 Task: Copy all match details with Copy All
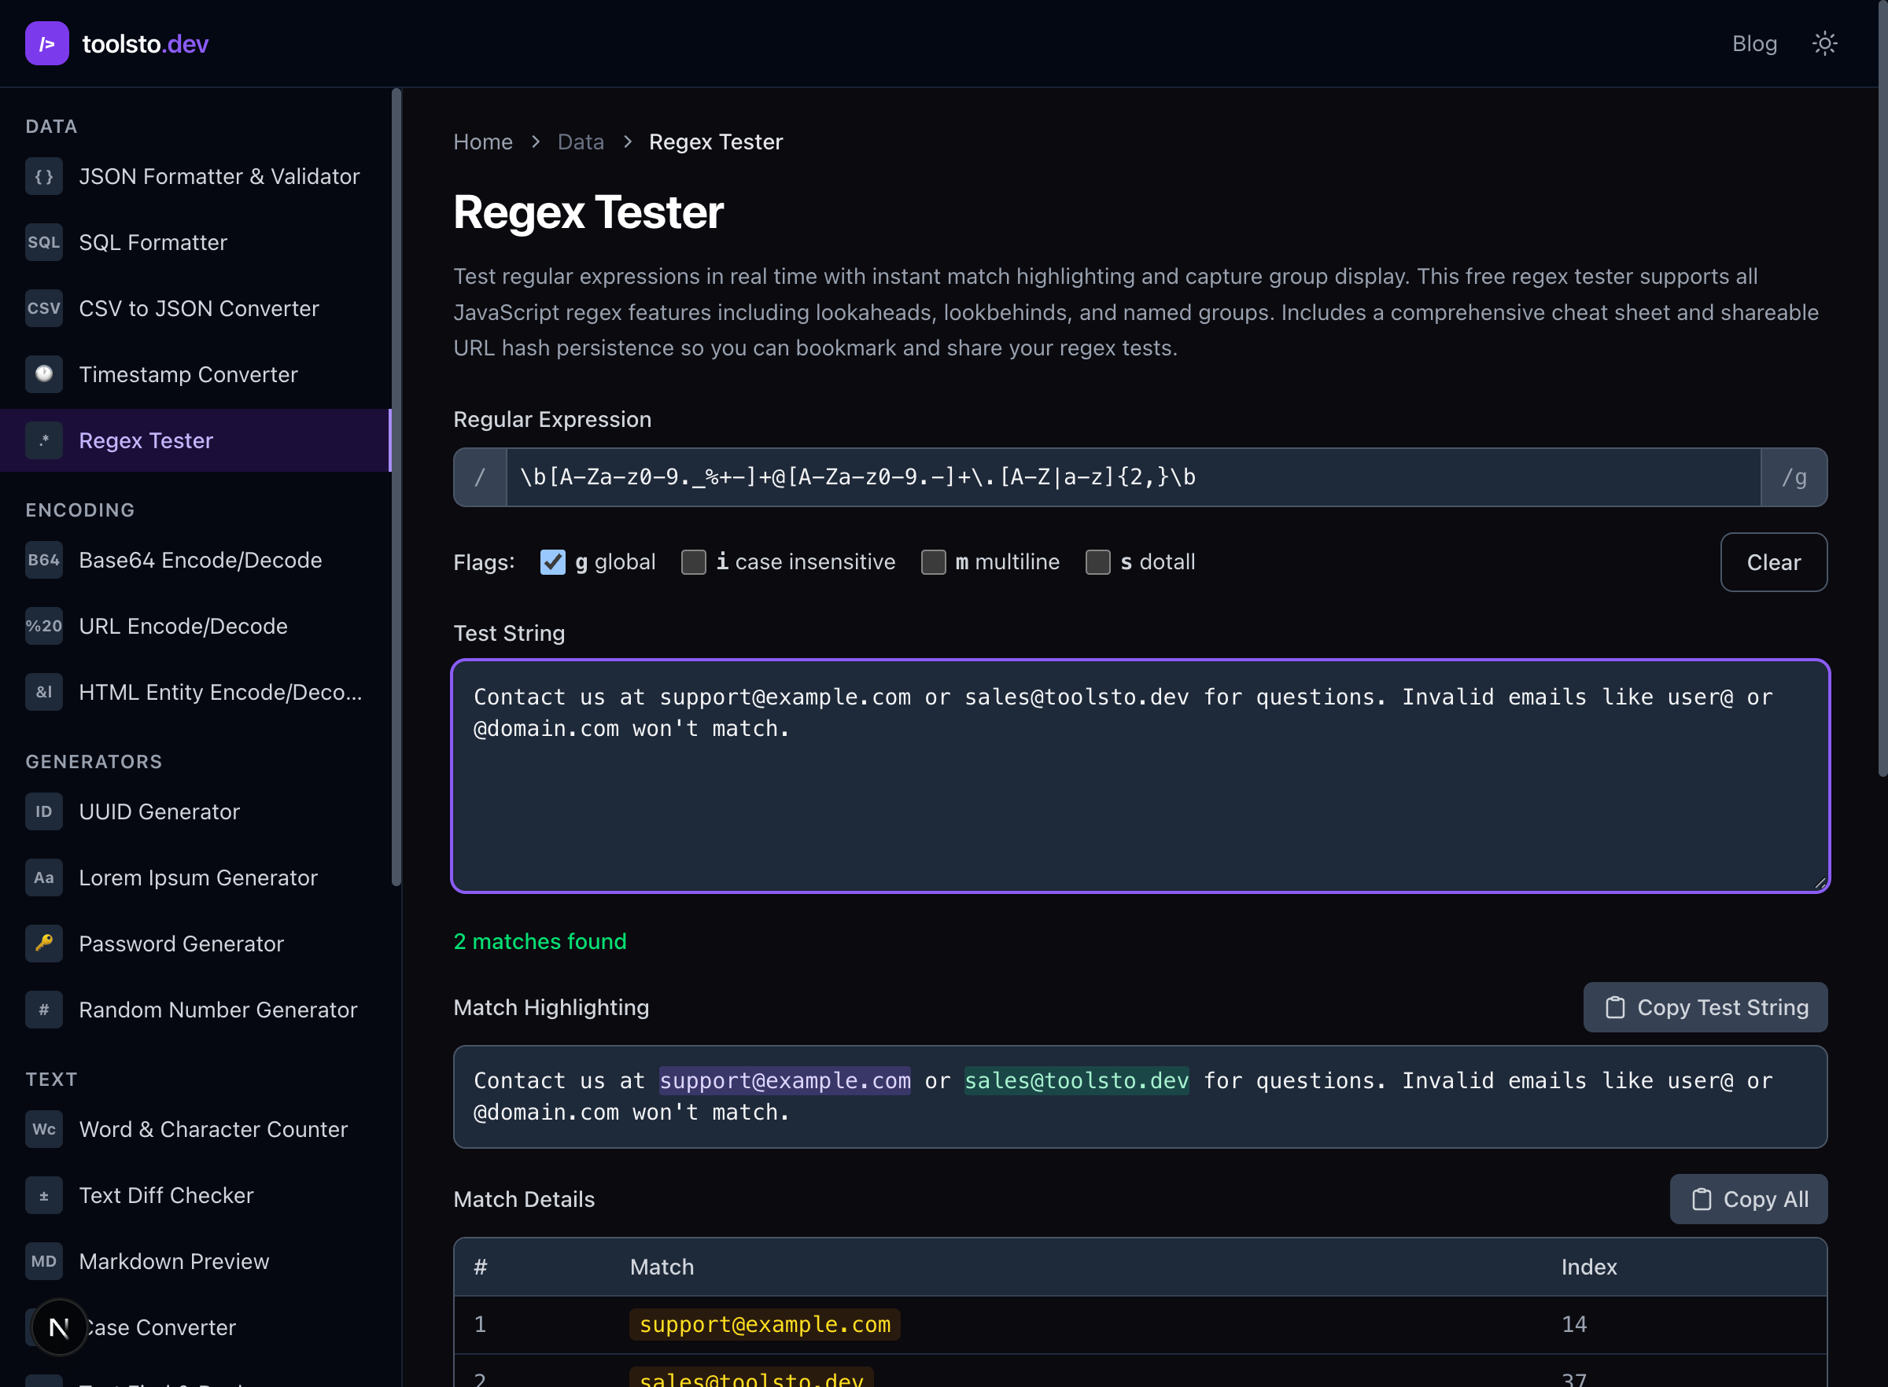pyautogui.click(x=1748, y=1199)
